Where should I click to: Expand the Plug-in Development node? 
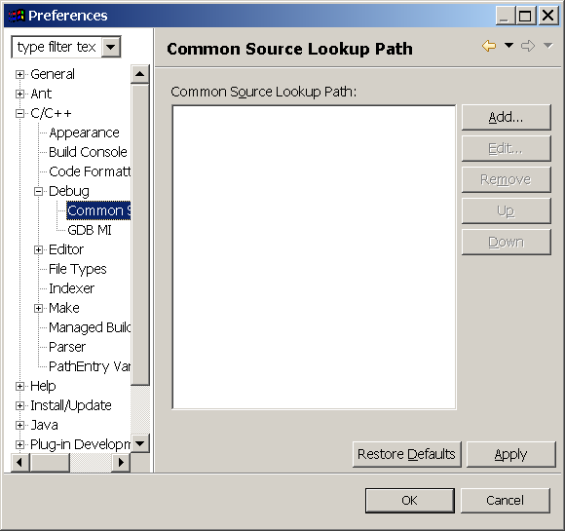19,444
